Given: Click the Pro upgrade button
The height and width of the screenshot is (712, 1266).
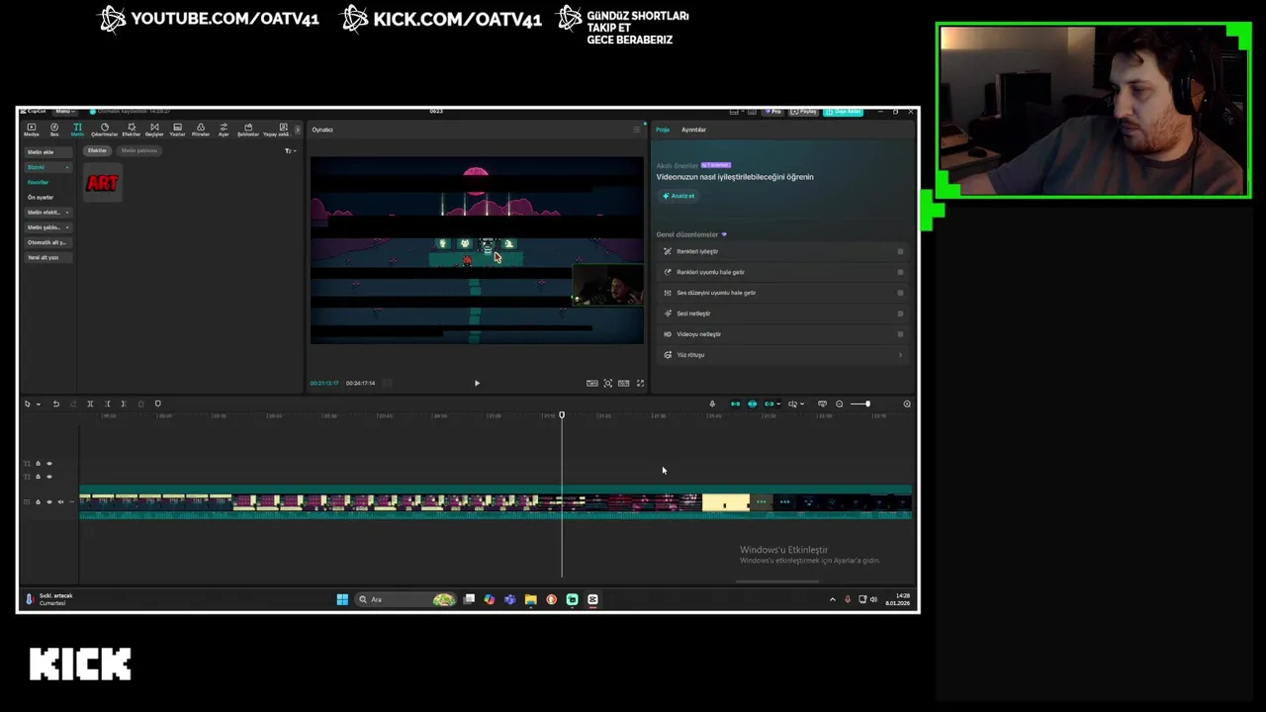Looking at the screenshot, I should [773, 112].
